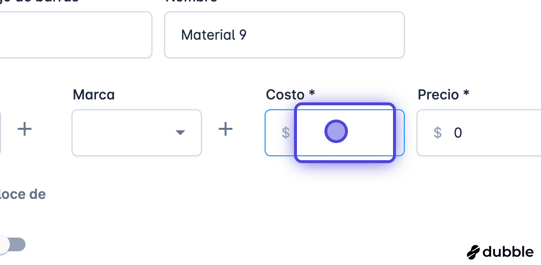Click the purple circle marker in Costo
541x265 pixels.
point(336,131)
